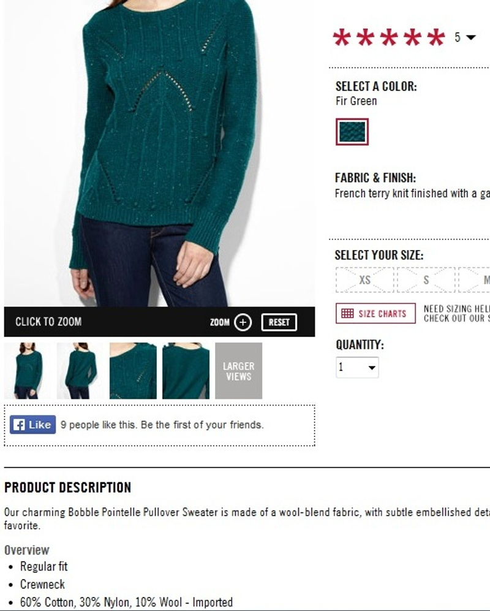Show the front view sweater thumbnail
The width and height of the screenshot is (490, 611).
28,371
